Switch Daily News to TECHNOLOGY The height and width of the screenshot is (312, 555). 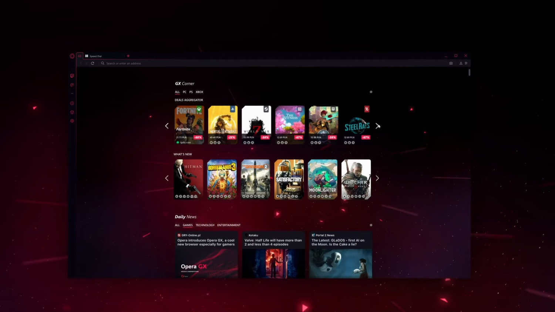pyautogui.click(x=205, y=225)
